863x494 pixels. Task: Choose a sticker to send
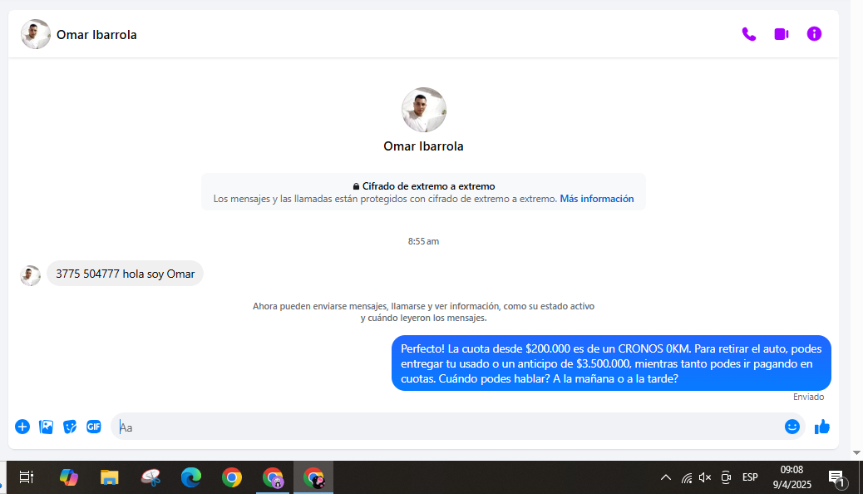pyautogui.click(x=70, y=427)
